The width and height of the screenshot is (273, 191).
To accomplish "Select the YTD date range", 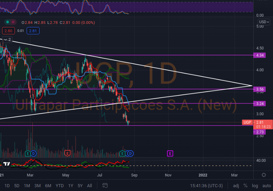I will click(60, 186).
